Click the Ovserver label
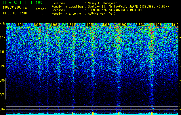Screen dimensions: 181x115 click(58, 3)
